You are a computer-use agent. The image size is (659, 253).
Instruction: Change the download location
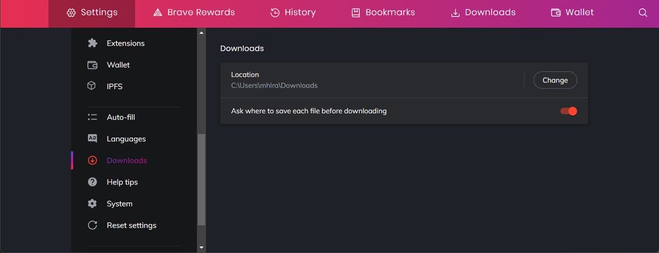pos(555,80)
